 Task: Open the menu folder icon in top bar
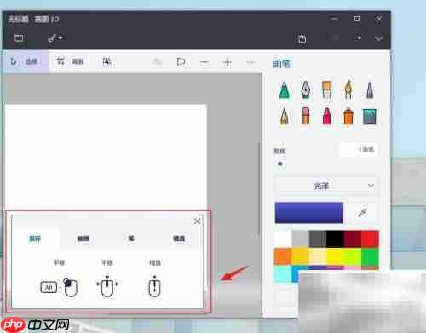coord(19,38)
